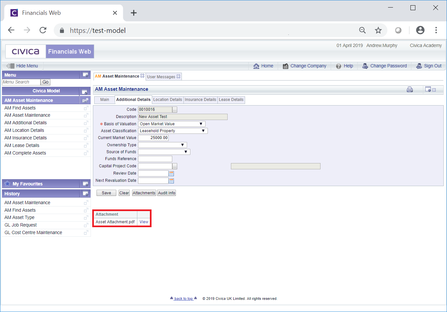Open AM Lease Details menu item

pos(22,145)
